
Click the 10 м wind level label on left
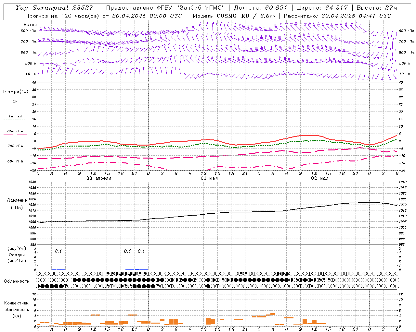click(31, 74)
